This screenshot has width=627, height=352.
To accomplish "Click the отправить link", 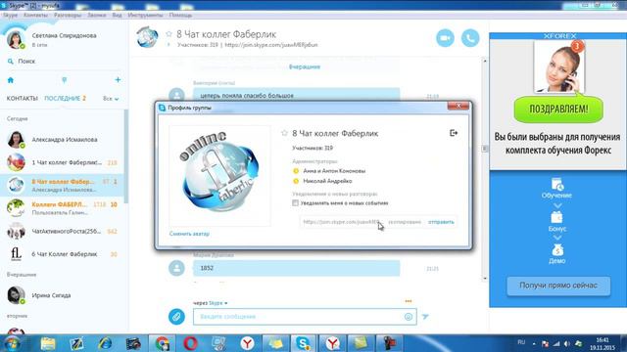I will [x=441, y=222].
